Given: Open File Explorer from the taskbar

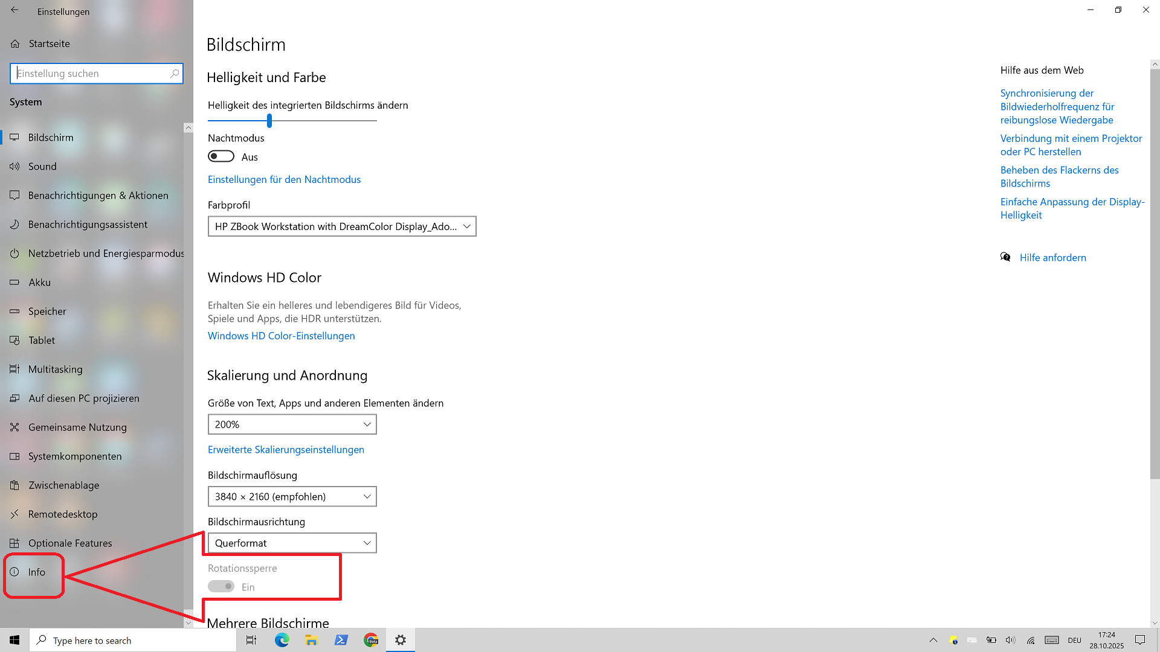Looking at the screenshot, I should [311, 640].
